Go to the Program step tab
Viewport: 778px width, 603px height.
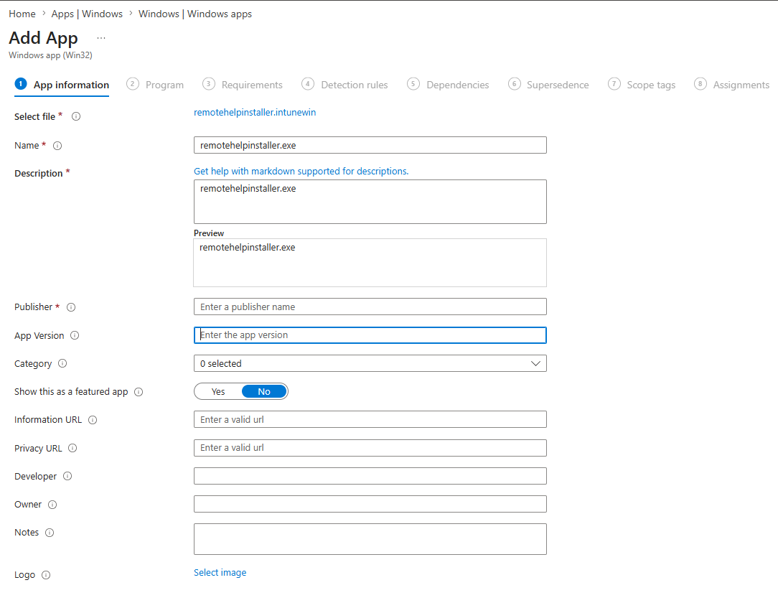click(155, 85)
